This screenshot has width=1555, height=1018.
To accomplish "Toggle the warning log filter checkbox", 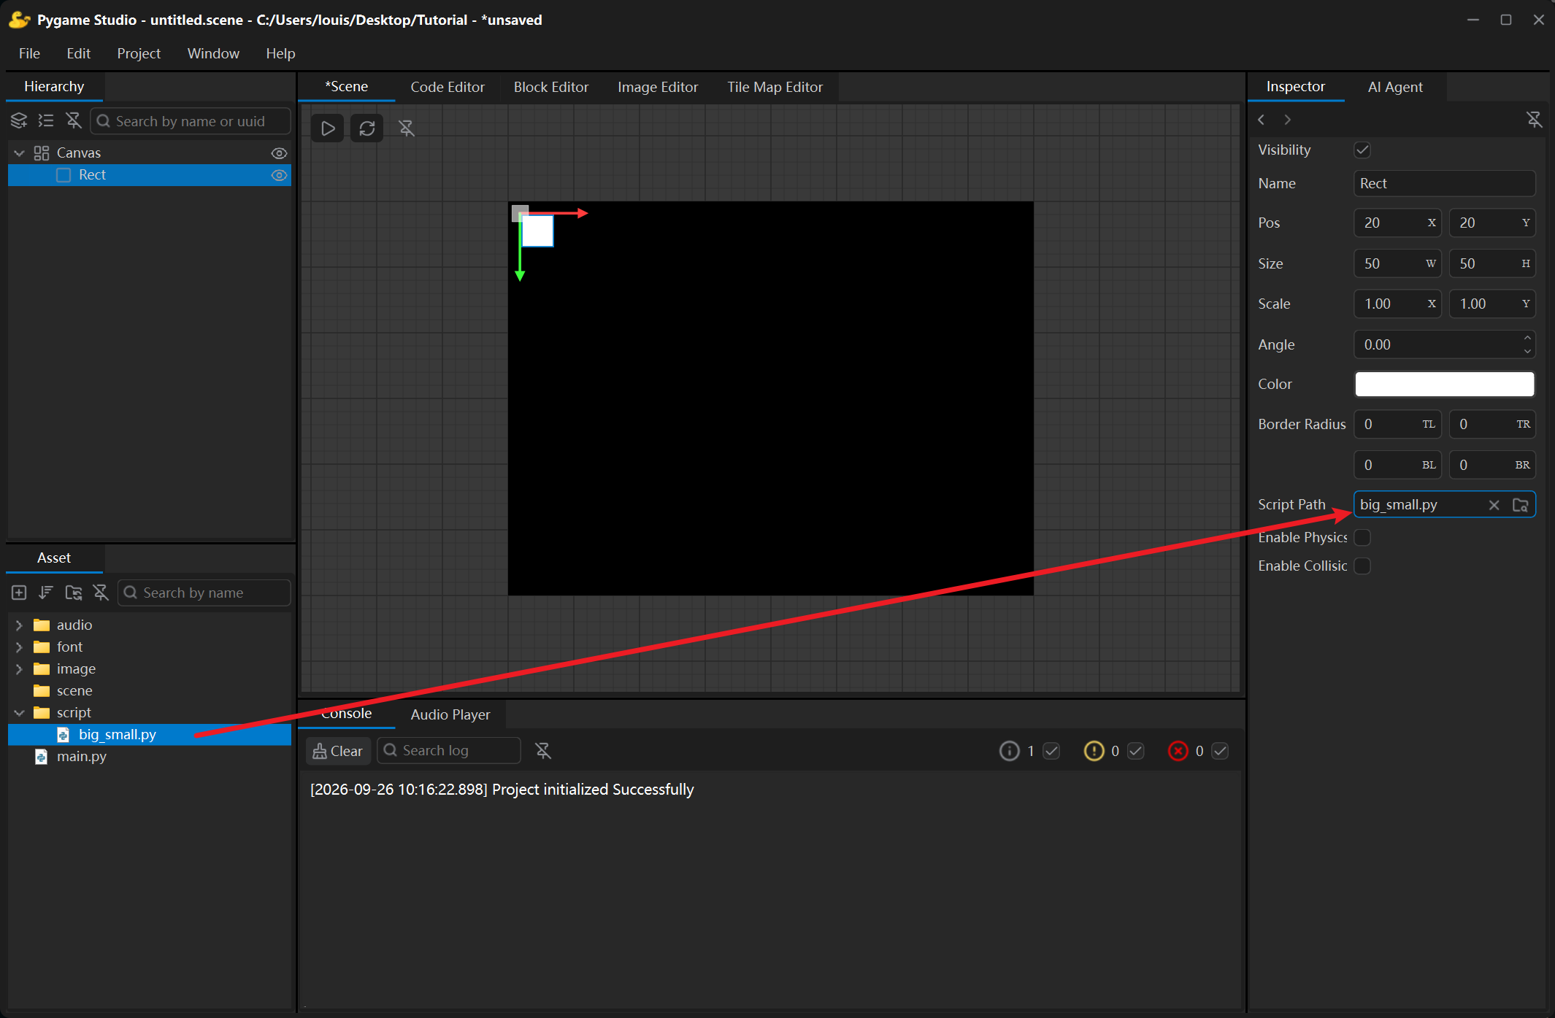I will (x=1136, y=751).
